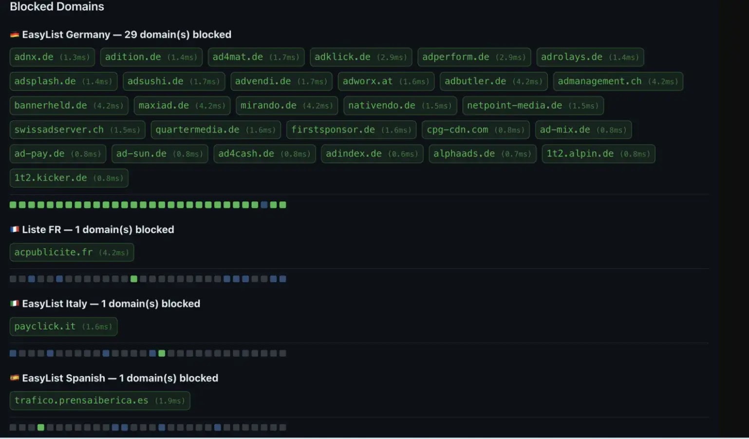Click the adnx.de domain chip
This screenshot has height=439, width=749.
pos(52,57)
